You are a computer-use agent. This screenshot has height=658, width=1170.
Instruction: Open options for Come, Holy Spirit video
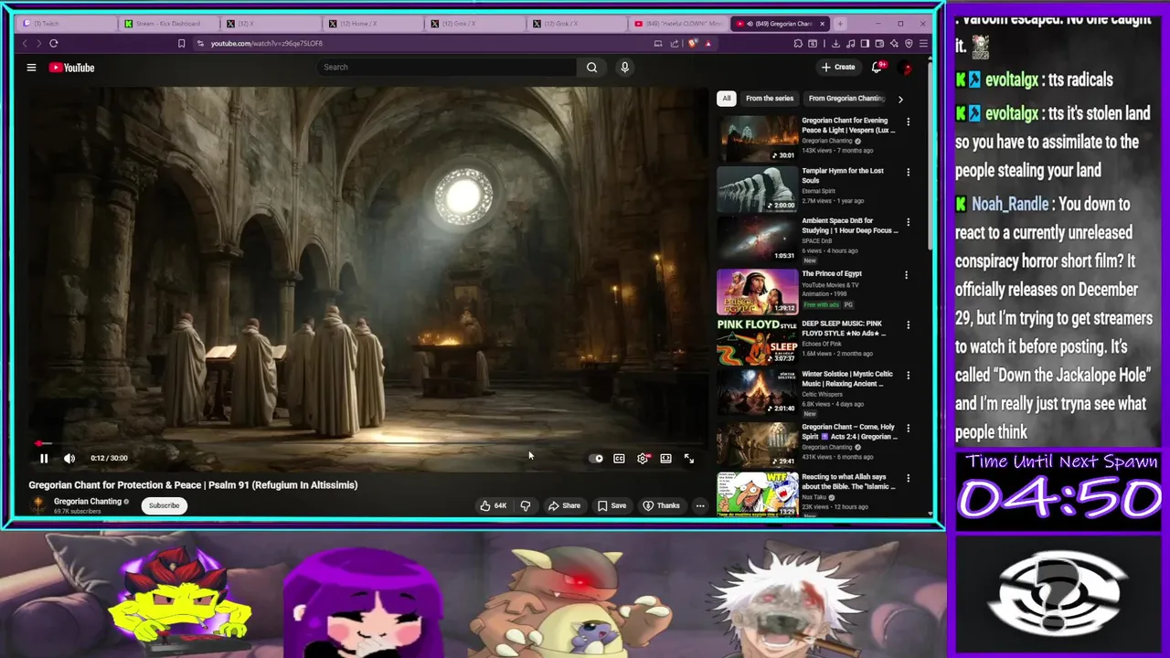coord(908,428)
